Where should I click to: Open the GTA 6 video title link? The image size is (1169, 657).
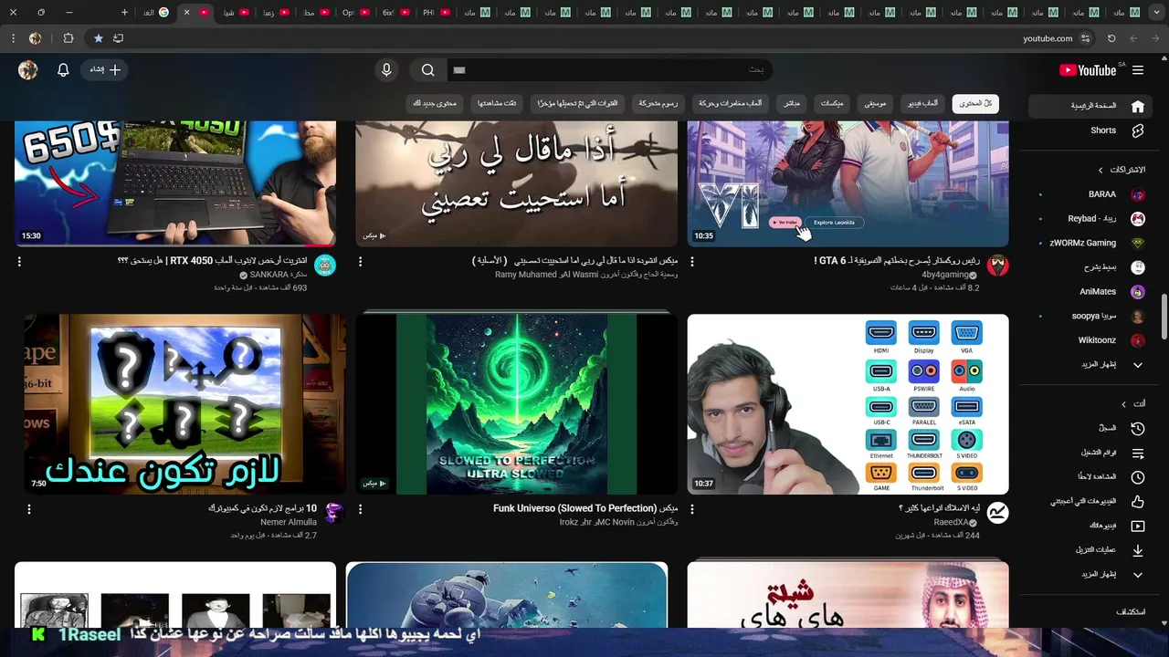click(x=896, y=261)
